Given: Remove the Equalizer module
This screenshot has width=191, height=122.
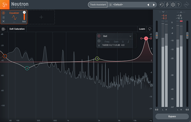Looking at the screenshot, I should [x=3, y=21].
